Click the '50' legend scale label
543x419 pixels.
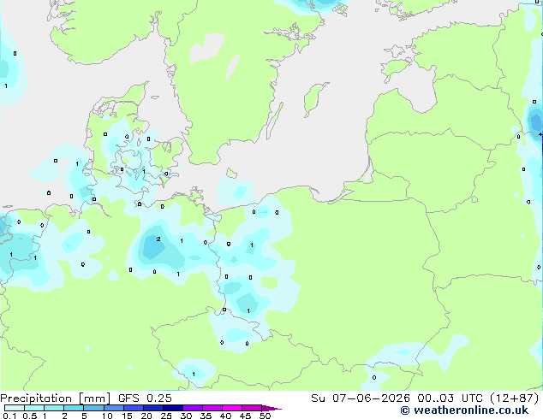pos(265,416)
